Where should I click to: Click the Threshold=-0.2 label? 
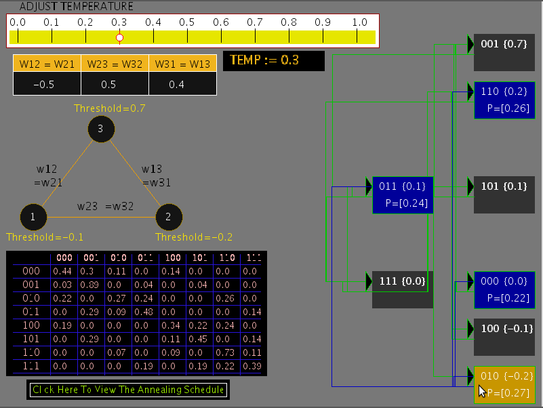click(x=194, y=237)
